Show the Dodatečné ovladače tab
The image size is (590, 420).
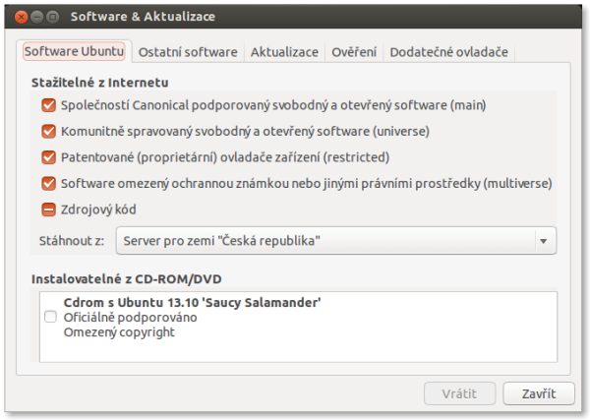coord(449,51)
